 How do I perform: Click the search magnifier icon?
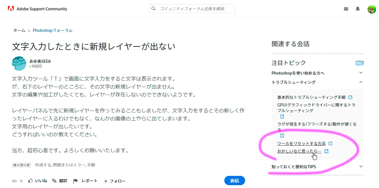153,9
